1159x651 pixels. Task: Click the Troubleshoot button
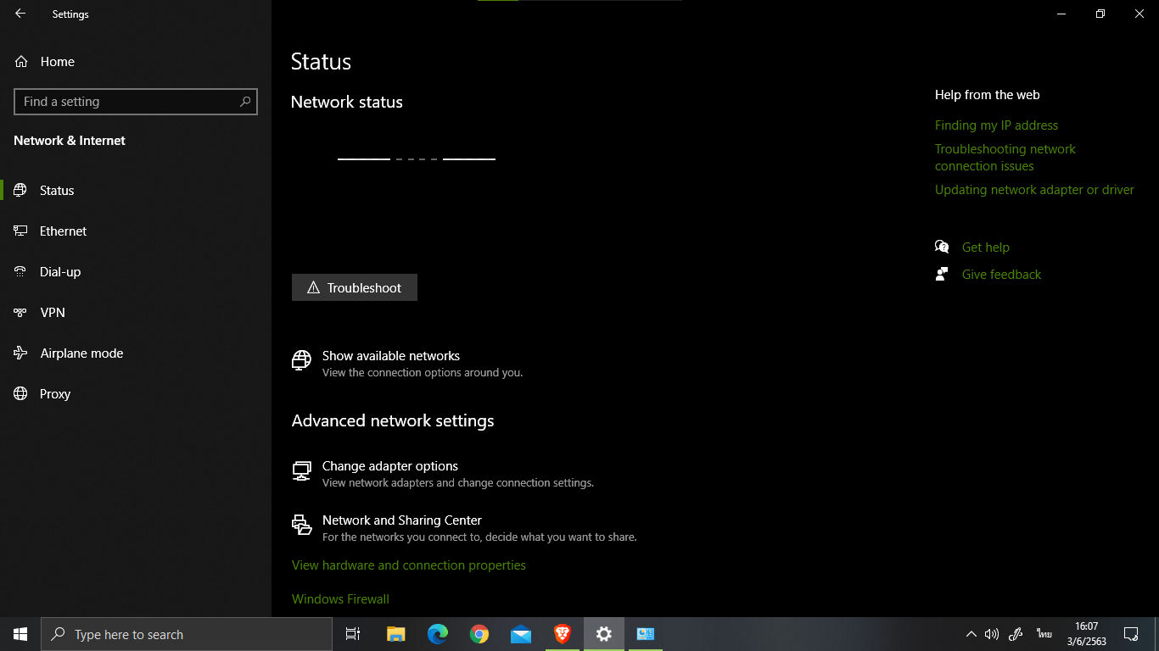(x=355, y=287)
